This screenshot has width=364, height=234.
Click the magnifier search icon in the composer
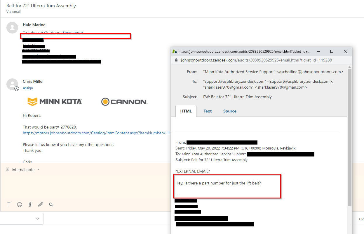tap(51, 205)
